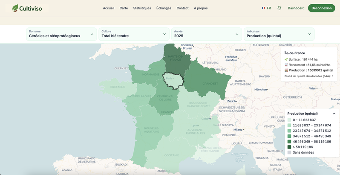Click the Cultiviso leaf logo
The width and height of the screenshot is (340, 175).
pyautogui.click(x=15, y=8)
